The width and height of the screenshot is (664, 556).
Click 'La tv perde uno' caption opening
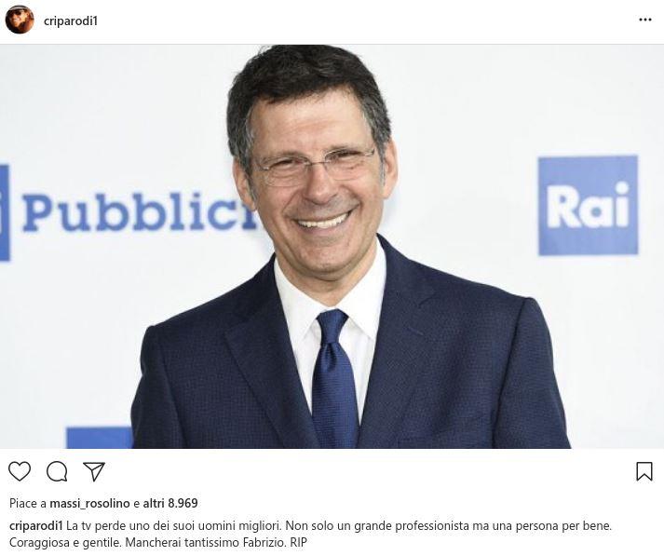click(x=102, y=526)
